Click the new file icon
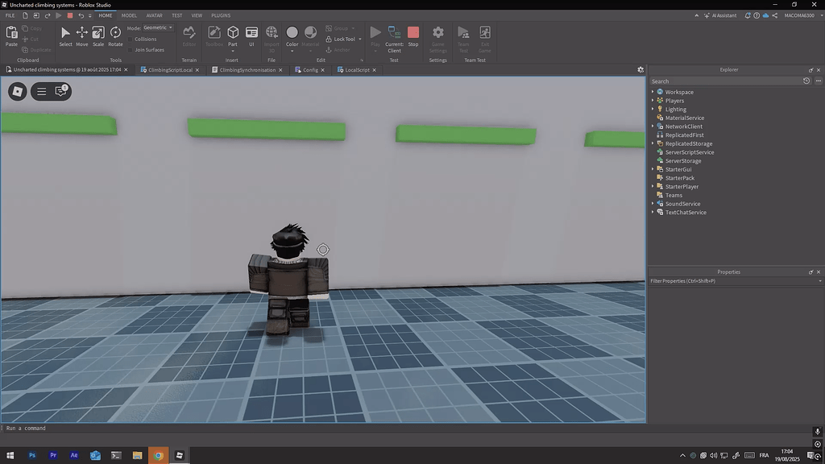The height and width of the screenshot is (464, 825). 25,15
